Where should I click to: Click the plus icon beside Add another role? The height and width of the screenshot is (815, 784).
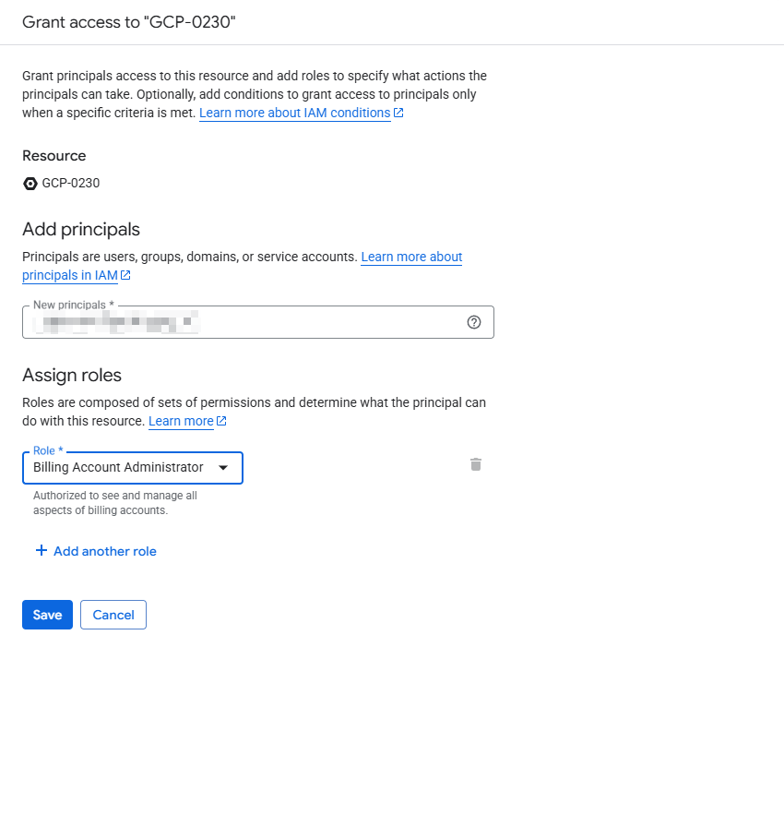click(41, 551)
